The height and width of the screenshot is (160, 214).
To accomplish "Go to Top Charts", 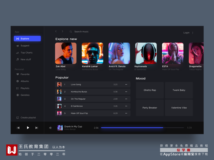I will pos(27,53).
